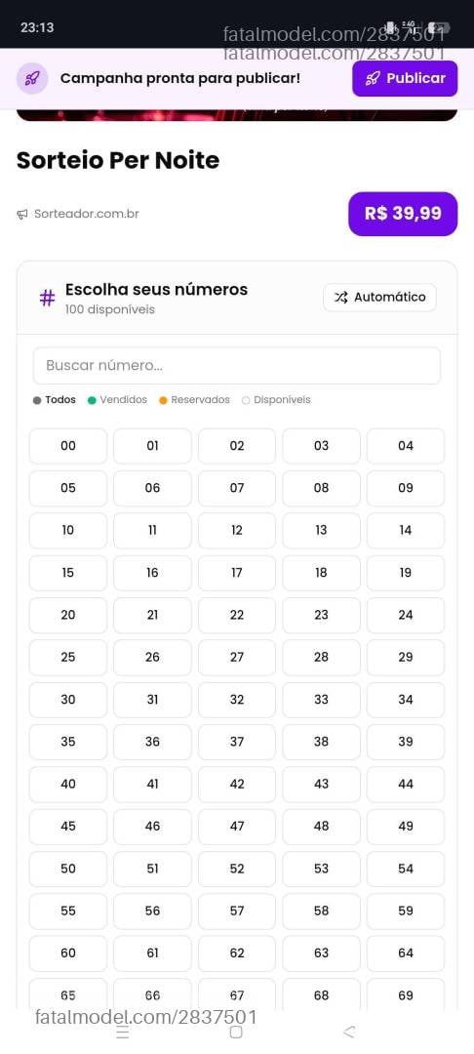Filter by Reservados numbers
This screenshot has height=1054, width=474.
coord(195,400)
